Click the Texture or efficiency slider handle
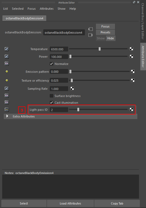The image size is (146, 208). tap(72, 80)
